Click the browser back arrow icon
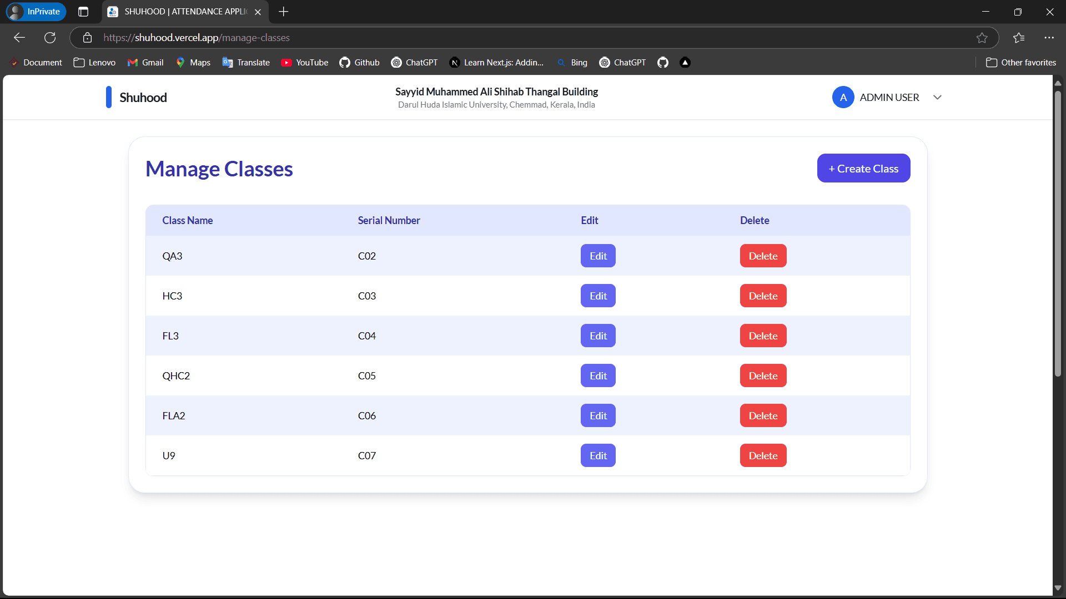The height and width of the screenshot is (599, 1066). [19, 38]
